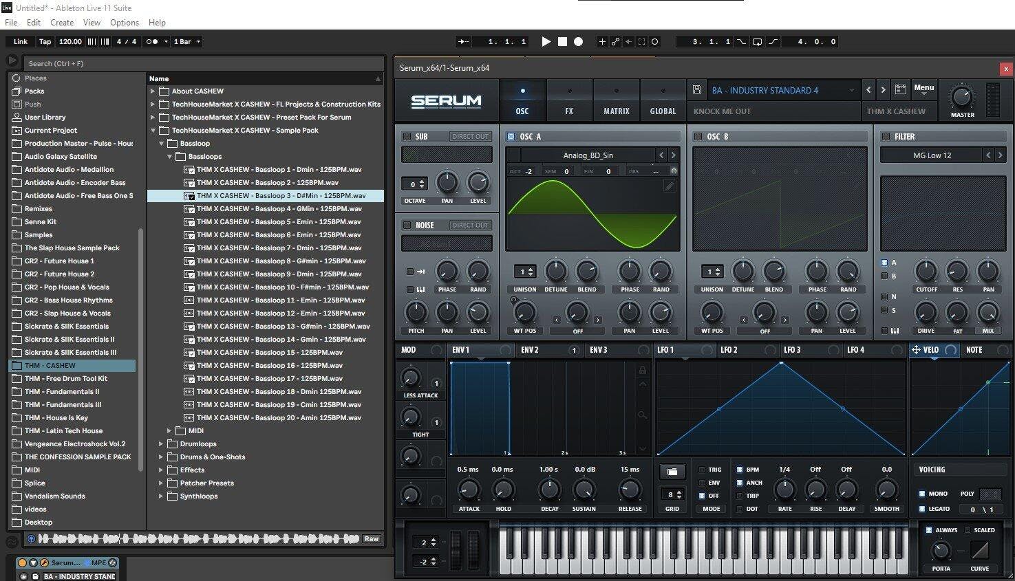
Task: Click the envelope lock icon
Action: [x=643, y=371]
